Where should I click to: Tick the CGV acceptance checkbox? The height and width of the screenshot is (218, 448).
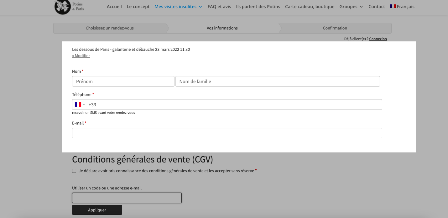tap(74, 171)
